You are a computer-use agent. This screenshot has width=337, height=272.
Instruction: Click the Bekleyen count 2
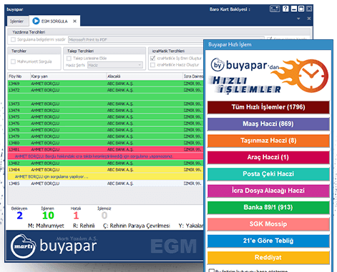(19, 216)
